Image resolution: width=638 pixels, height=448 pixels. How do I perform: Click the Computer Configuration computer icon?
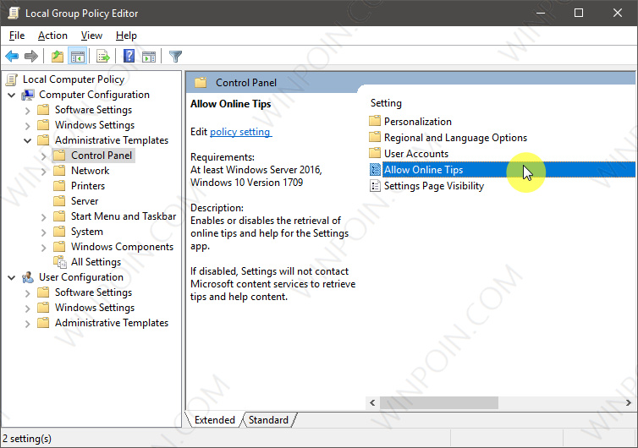click(x=28, y=95)
